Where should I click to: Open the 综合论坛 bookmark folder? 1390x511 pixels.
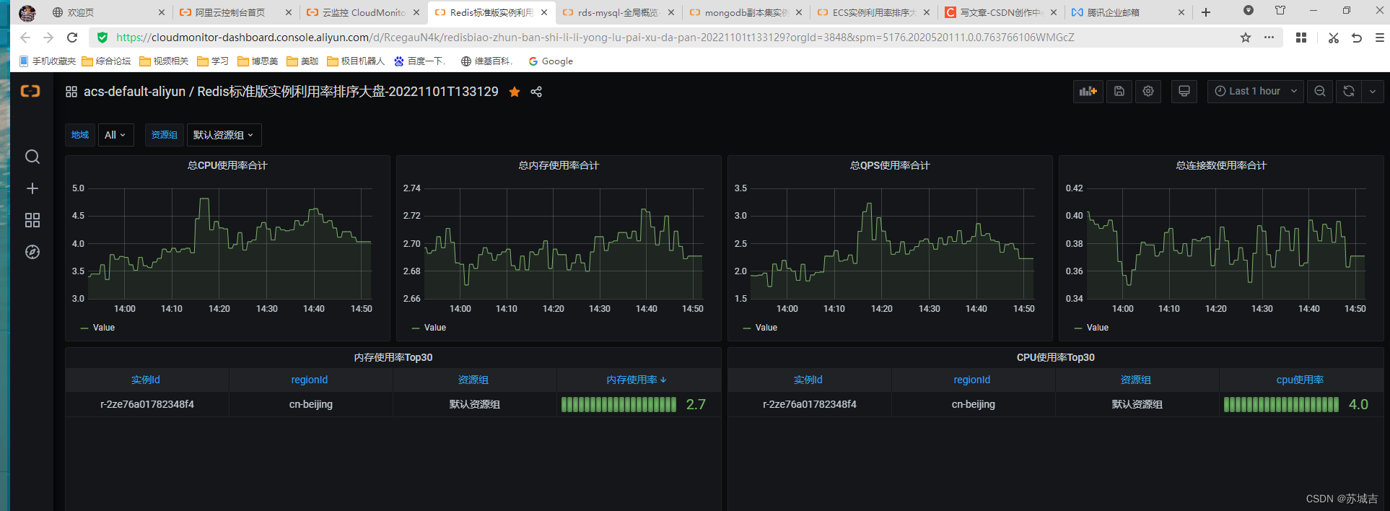pos(107,61)
